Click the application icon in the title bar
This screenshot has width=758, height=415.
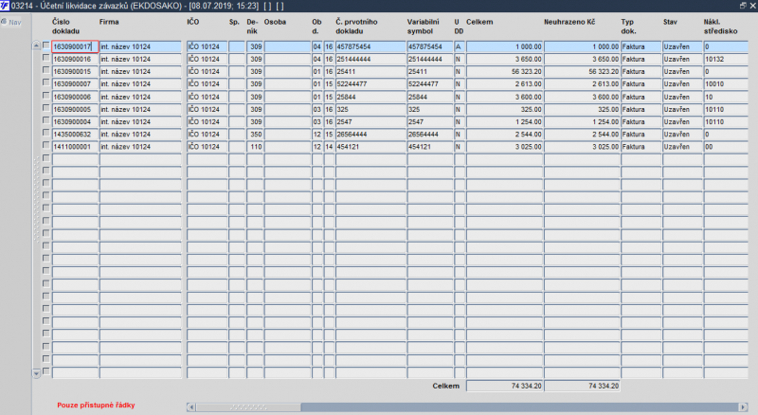5,6
